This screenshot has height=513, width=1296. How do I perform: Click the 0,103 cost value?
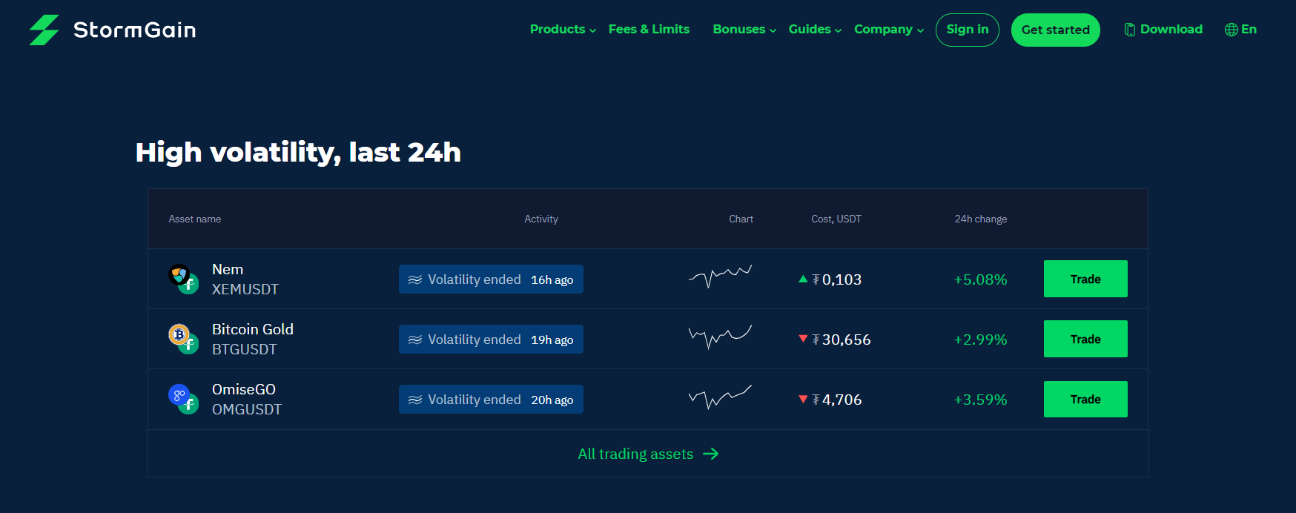pyautogui.click(x=842, y=279)
